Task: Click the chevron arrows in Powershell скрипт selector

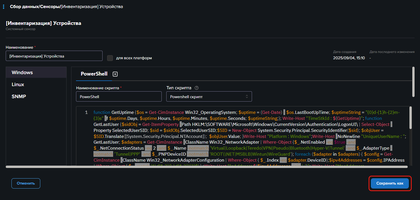Action: point(247,97)
